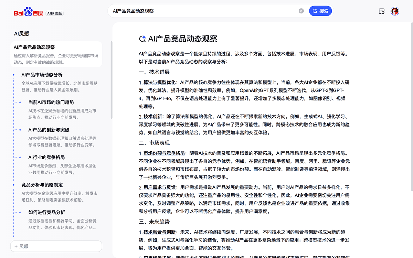Click the AI sparkle icon beside the article title
The image size is (413, 258).
pos(142,39)
